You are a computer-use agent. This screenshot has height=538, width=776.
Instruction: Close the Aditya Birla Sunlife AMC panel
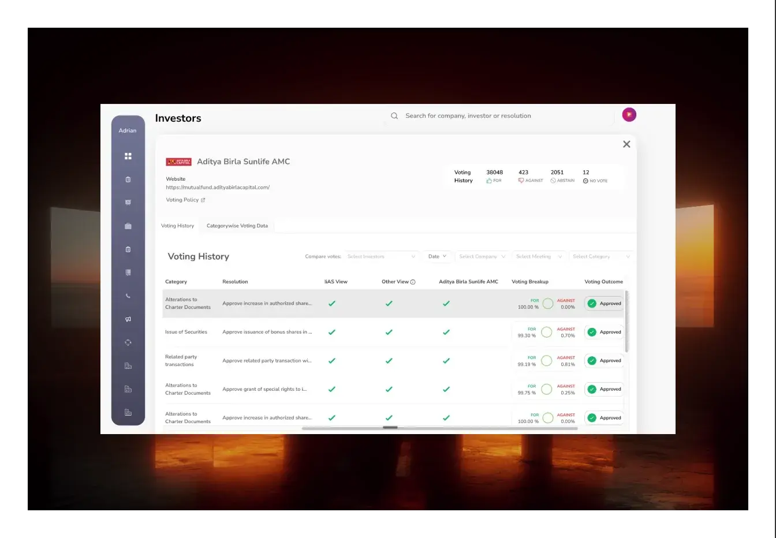coord(626,144)
